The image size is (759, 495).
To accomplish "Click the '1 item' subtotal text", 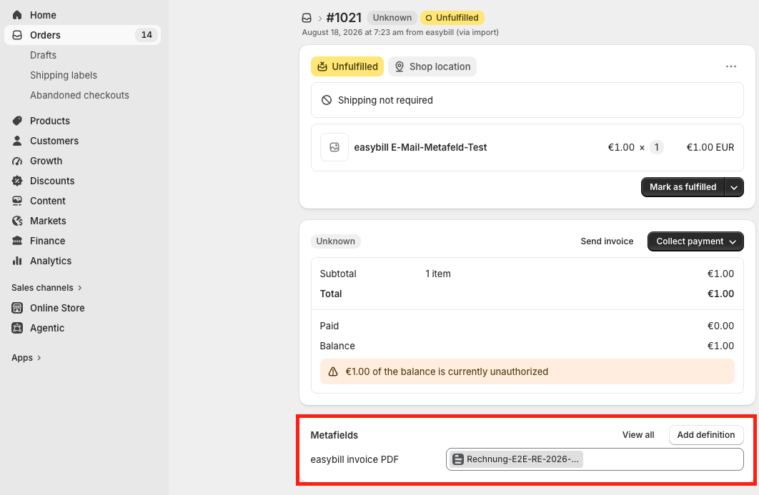I will point(438,274).
